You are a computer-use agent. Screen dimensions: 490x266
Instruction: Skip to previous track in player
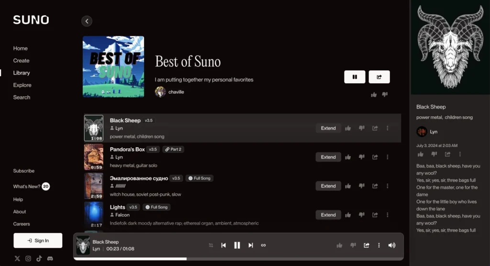point(223,245)
